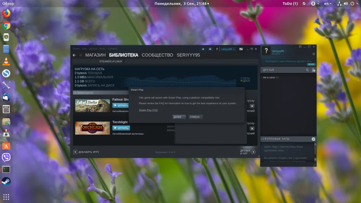Create a new group chat with plus icon
361x203 pixels.
point(313,139)
